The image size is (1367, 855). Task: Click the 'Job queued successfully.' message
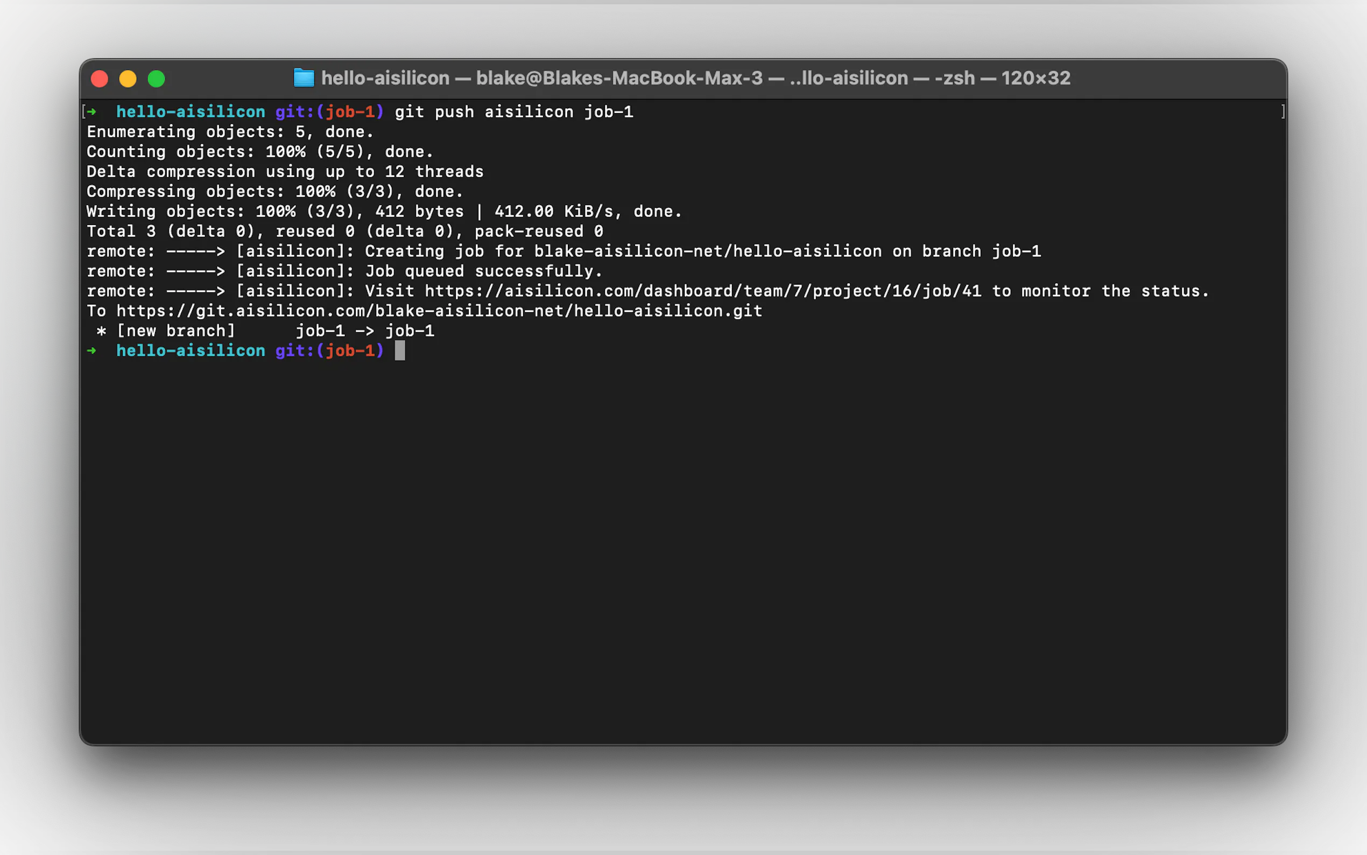[483, 271]
